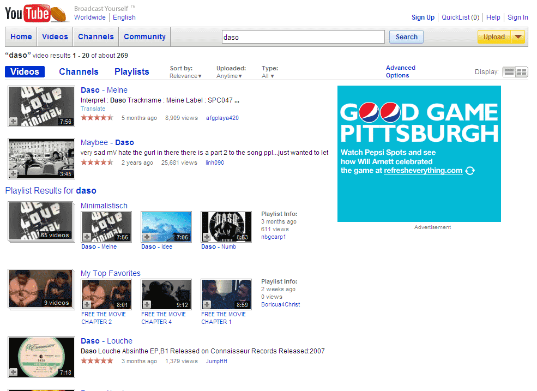
Task: Click the star rating for Daso - Louche
Action: 97,361
